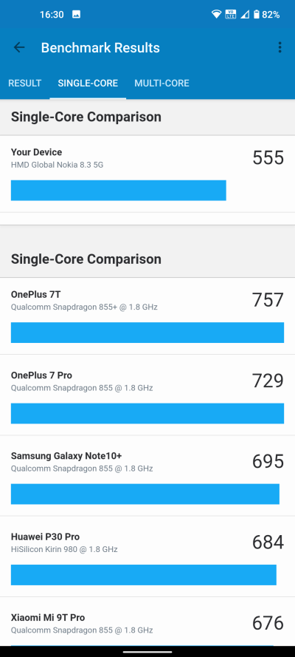Tap the OnePlus 7 Pro entry
The width and height of the screenshot is (295, 657).
[x=147, y=395]
